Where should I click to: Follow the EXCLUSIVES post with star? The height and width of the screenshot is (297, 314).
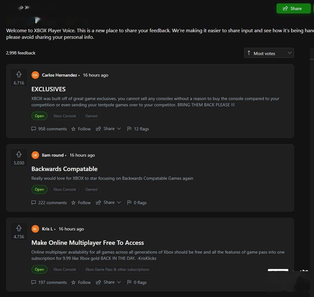(x=81, y=129)
